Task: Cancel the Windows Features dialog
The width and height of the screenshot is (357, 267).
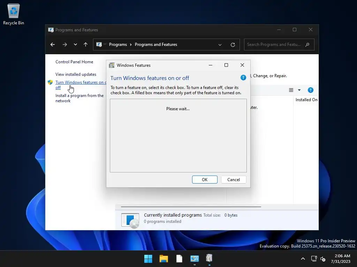Action: pyautogui.click(x=233, y=180)
